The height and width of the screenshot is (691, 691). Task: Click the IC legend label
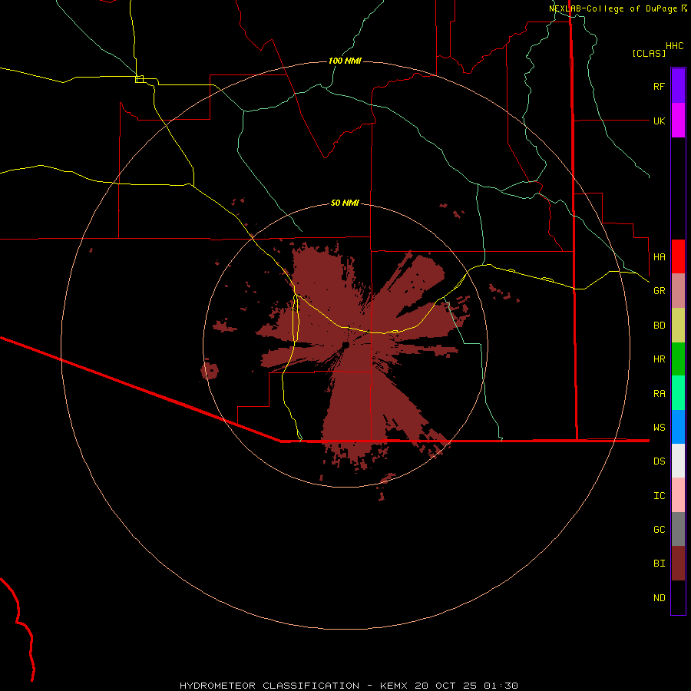pos(659,496)
